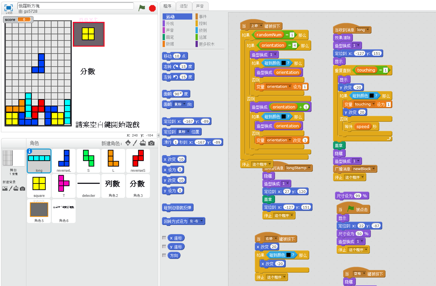Select the stage backdrop thumbnail
The height and width of the screenshot is (286, 436).
(13, 158)
